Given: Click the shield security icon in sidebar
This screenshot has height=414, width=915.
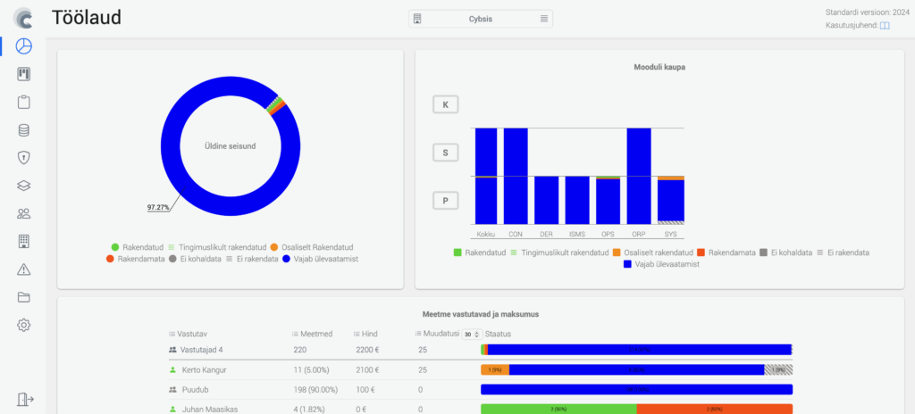Looking at the screenshot, I should [x=24, y=158].
